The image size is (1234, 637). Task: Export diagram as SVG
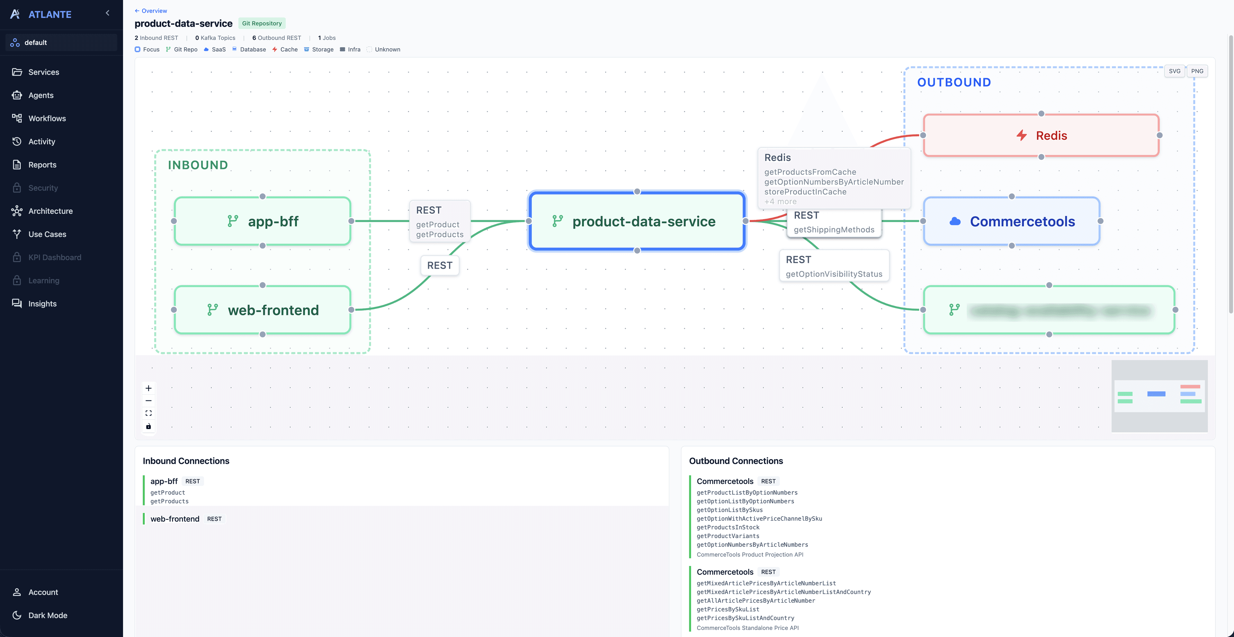click(1174, 71)
